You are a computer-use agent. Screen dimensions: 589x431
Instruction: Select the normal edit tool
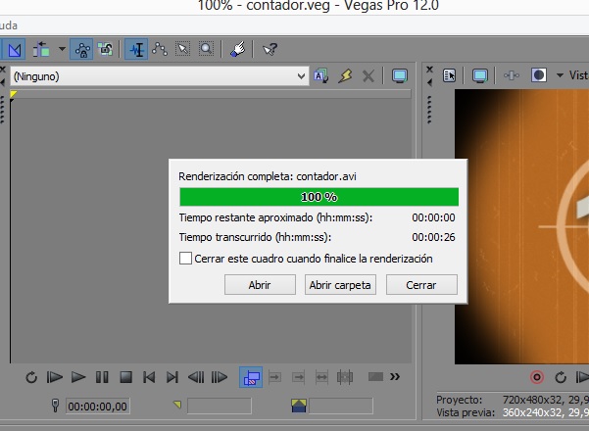pos(136,49)
